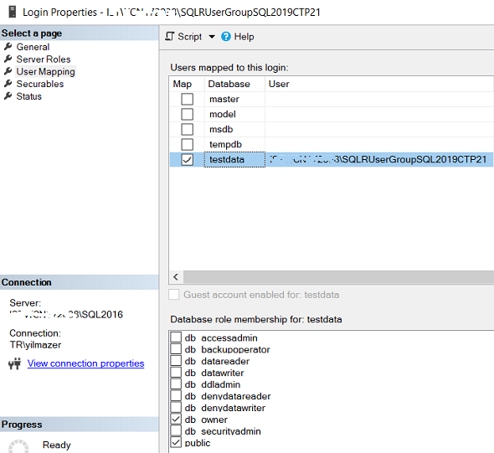Click the Script icon in toolbar
The height and width of the screenshot is (453, 494).
[169, 37]
